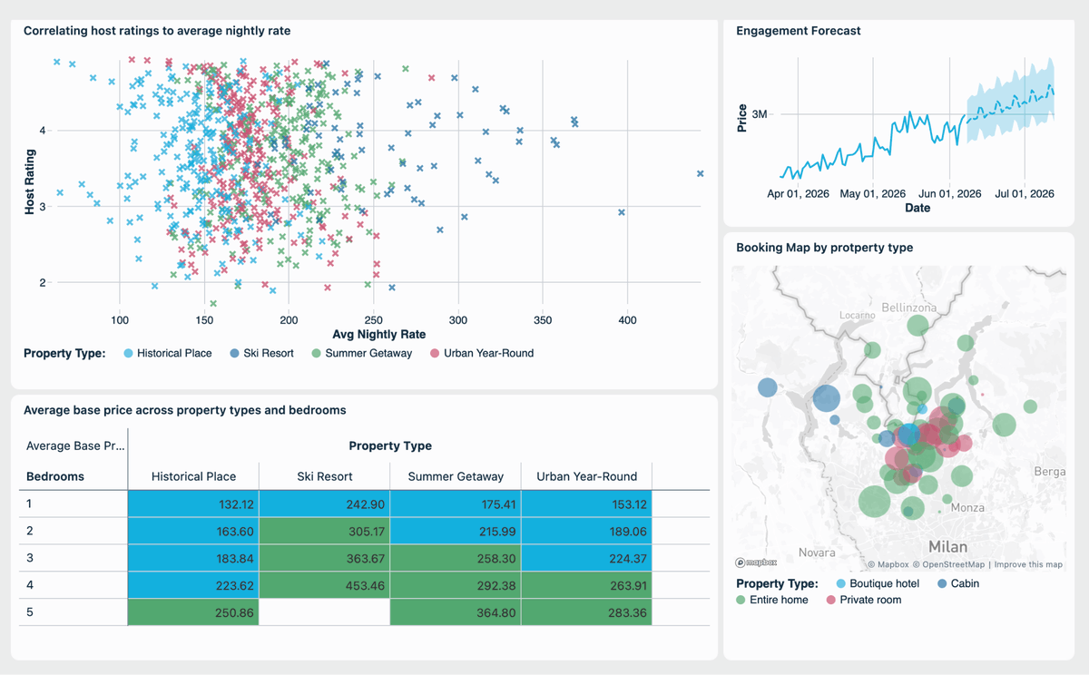Select the 153.12 table cell
1089x675 pixels.
tap(586, 504)
